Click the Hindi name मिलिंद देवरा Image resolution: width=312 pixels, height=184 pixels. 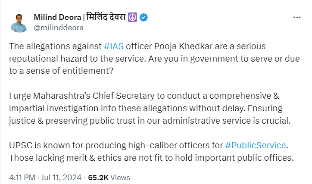click(105, 18)
